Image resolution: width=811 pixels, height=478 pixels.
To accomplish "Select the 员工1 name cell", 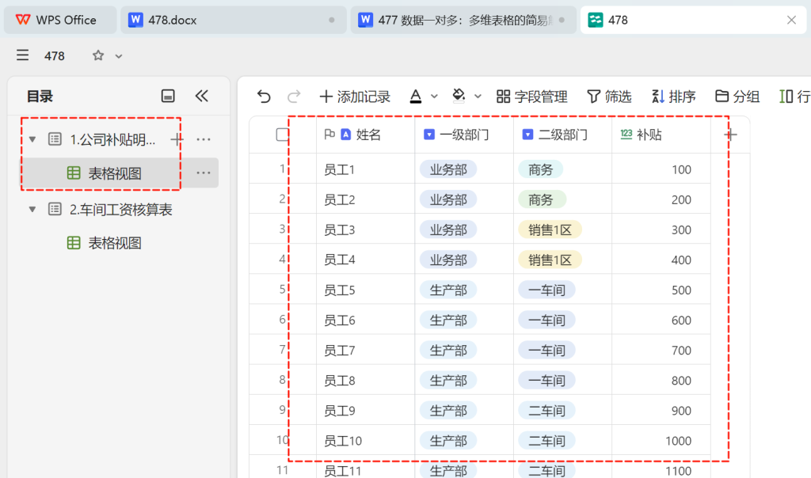I will coord(366,169).
